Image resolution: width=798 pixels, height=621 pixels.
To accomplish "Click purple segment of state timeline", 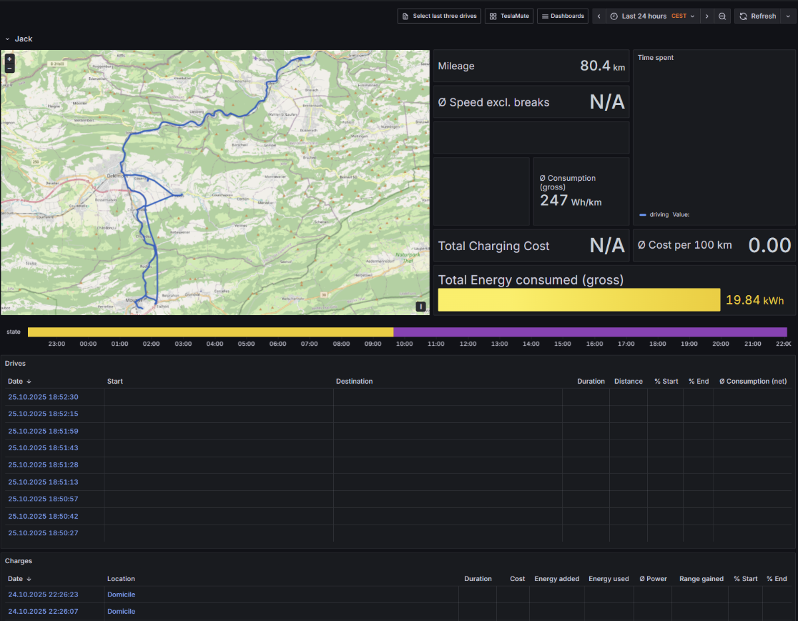I will (x=590, y=332).
